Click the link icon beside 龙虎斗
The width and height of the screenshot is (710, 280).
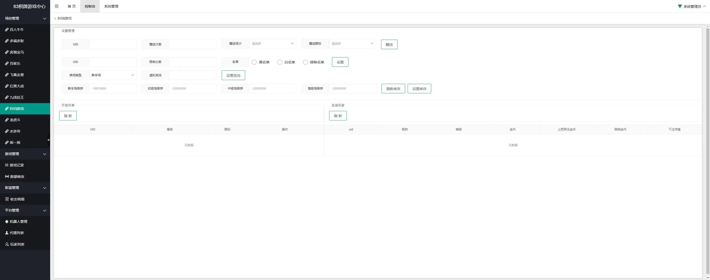pos(7,120)
